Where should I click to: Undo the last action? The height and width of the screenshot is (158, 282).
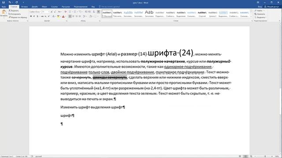10,2
